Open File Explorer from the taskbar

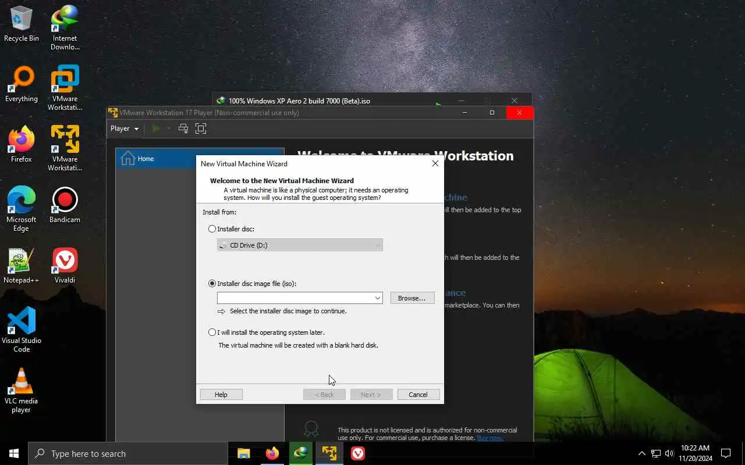243,453
